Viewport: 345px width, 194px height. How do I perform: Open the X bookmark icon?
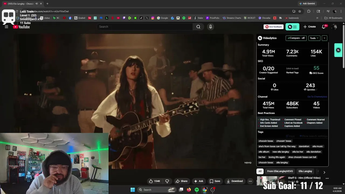pyautogui.click(x=147, y=18)
